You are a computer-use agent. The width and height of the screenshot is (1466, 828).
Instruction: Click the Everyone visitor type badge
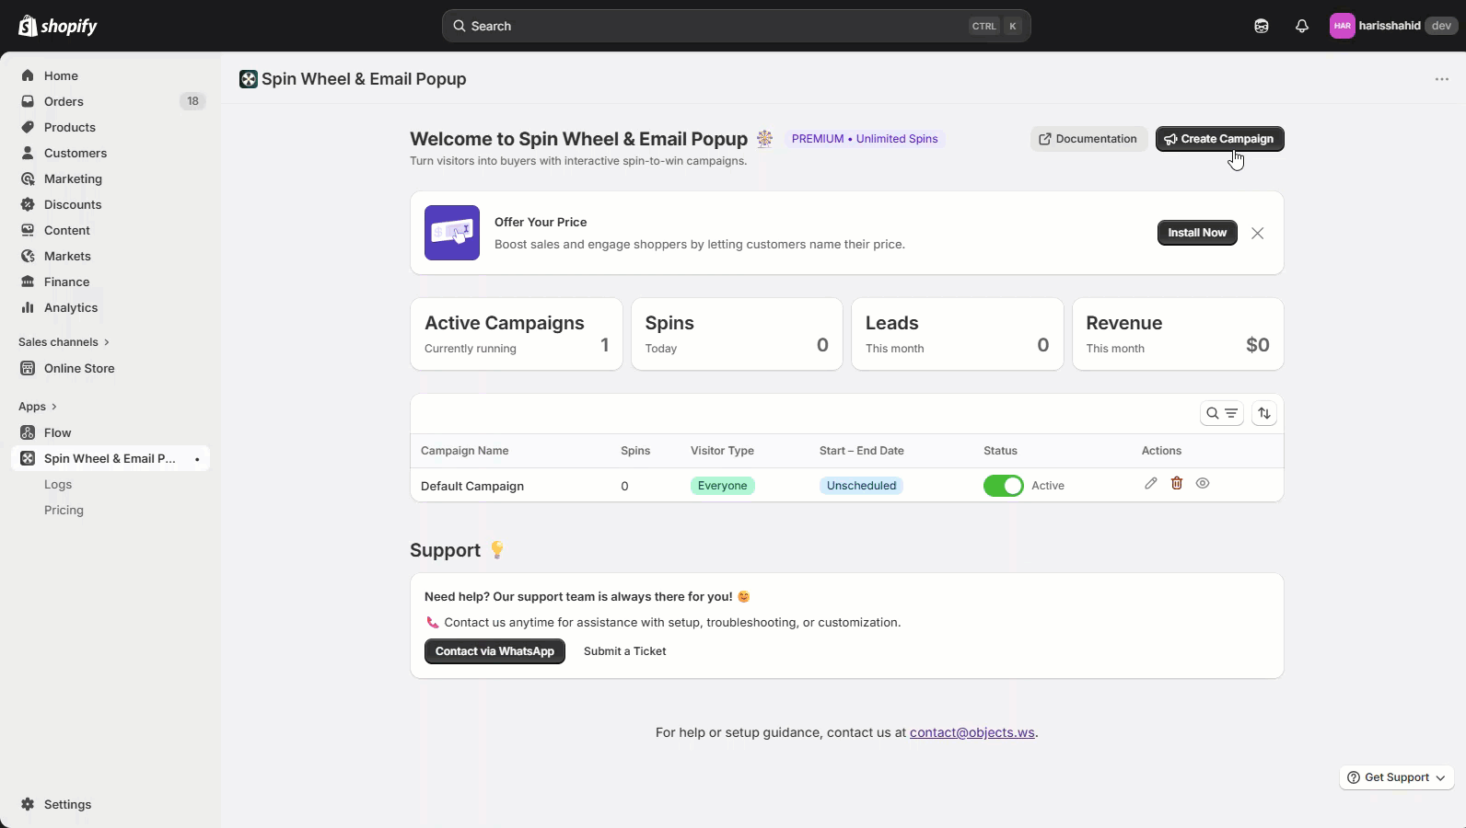pyautogui.click(x=723, y=486)
